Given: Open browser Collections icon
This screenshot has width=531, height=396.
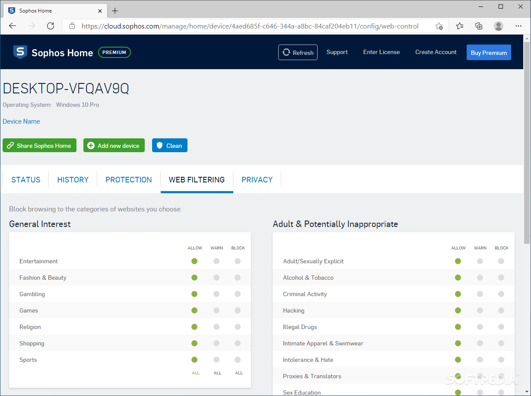Looking at the screenshot, I should [x=479, y=26].
